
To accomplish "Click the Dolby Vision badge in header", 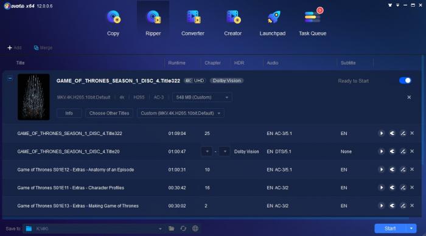I will click(226, 81).
